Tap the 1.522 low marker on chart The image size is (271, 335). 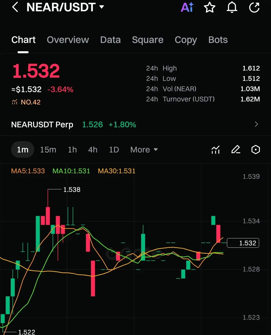click(x=27, y=332)
